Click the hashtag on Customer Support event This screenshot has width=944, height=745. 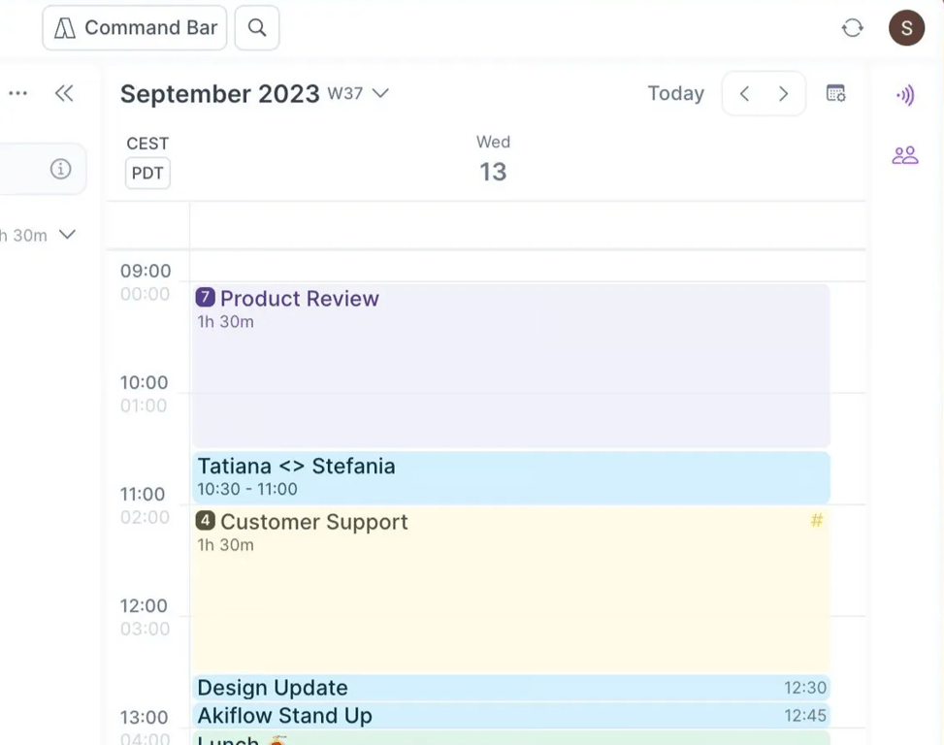pyautogui.click(x=816, y=520)
